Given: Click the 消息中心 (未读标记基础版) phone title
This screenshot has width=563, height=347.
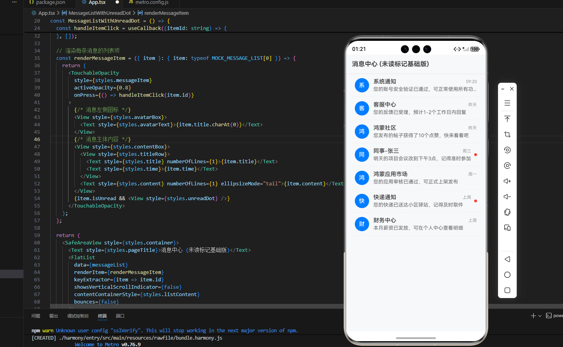Looking at the screenshot, I should tap(390, 64).
